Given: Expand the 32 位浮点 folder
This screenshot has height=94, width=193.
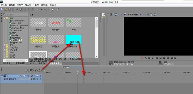Looking at the screenshot, I should [5, 48].
